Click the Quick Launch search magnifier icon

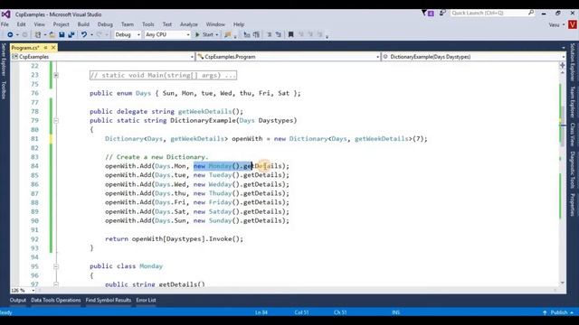[x=531, y=13]
